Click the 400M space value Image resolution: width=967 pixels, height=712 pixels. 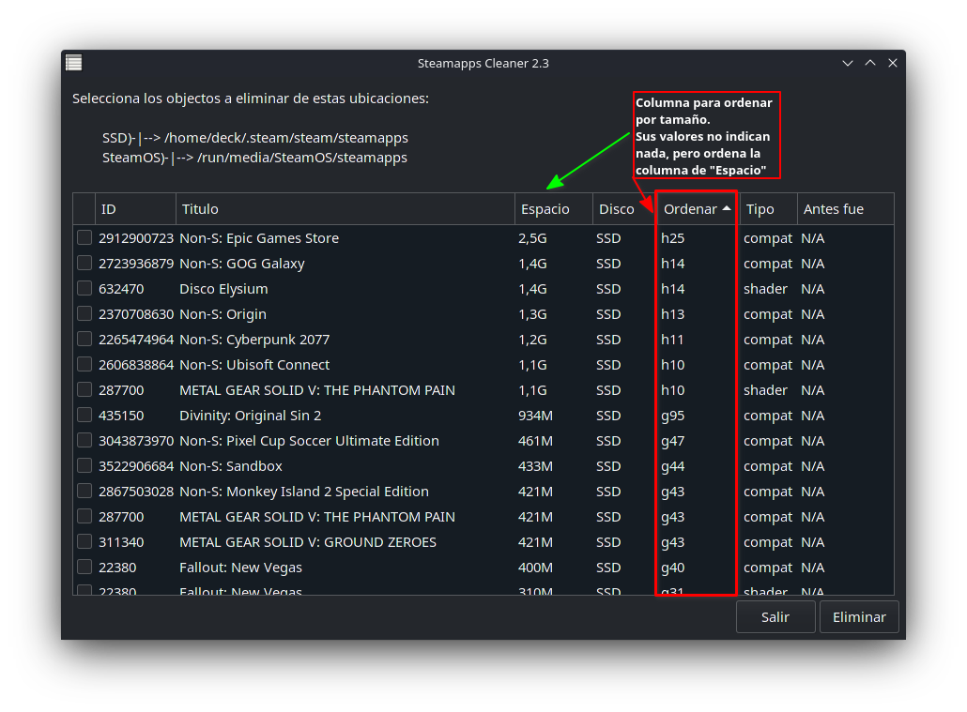click(x=535, y=568)
